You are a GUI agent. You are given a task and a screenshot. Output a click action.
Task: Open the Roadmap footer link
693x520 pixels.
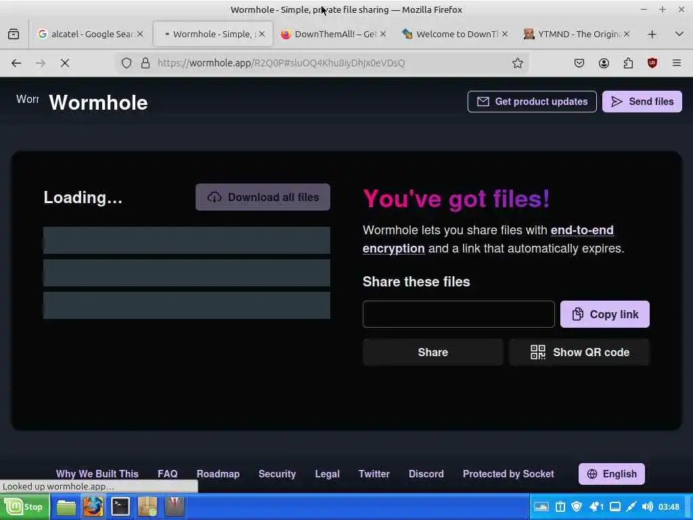pyautogui.click(x=219, y=474)
